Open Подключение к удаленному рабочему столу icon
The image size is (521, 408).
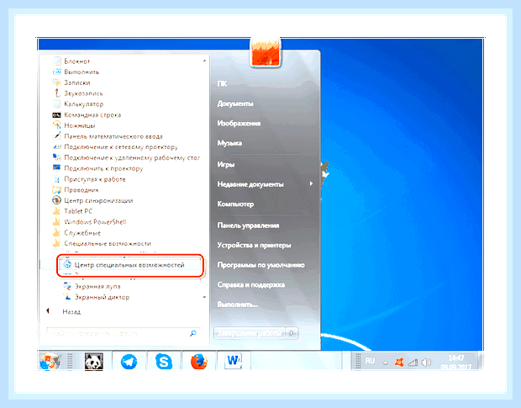[x=57, y=157]
